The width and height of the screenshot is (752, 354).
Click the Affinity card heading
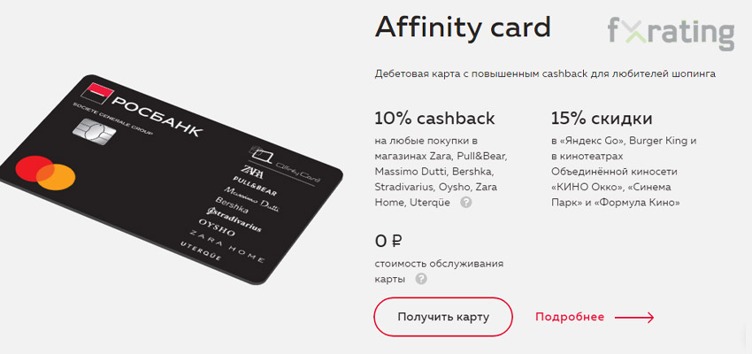[463, 27]
